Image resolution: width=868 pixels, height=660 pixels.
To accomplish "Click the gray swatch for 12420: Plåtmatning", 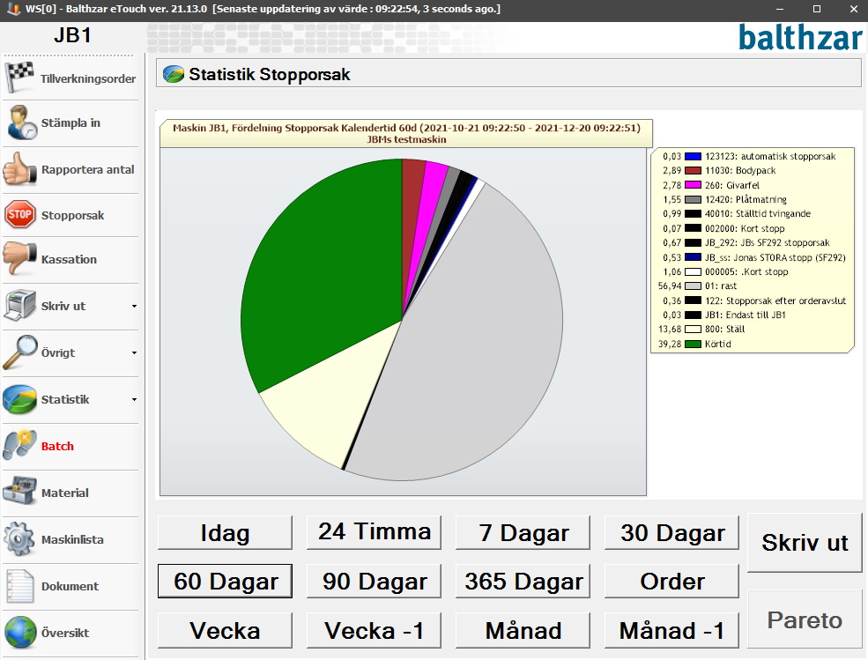I will 693,199.
